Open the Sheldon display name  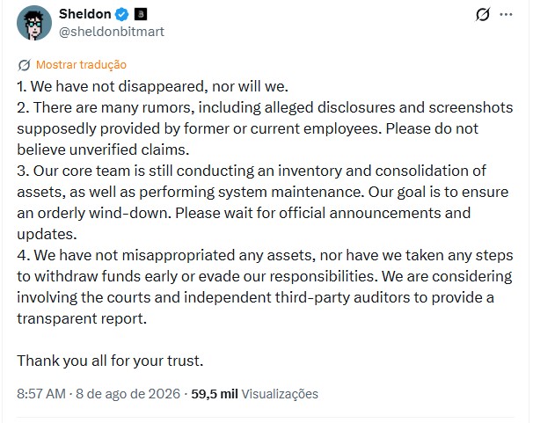(x=85, y=14)
